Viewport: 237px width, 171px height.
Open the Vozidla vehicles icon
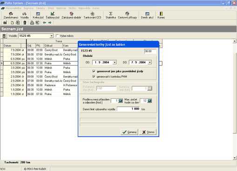click(x=24, y=15)
